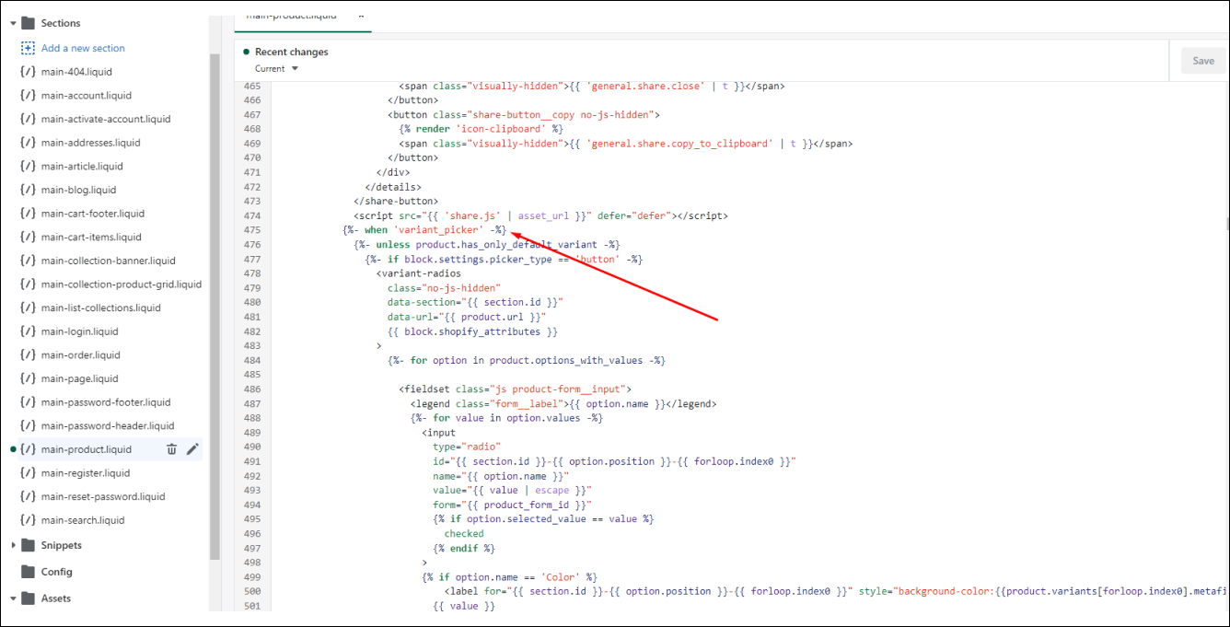
Task: Click the Save button
Action: click(x=1203, y=61)
